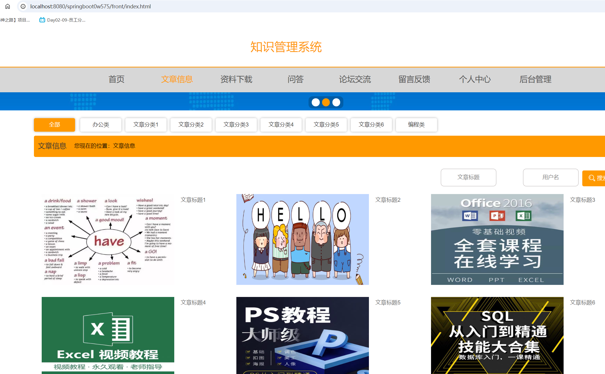Click the browser Home icon
Viewport: 605px width, 374px height.
coord(7,6)
